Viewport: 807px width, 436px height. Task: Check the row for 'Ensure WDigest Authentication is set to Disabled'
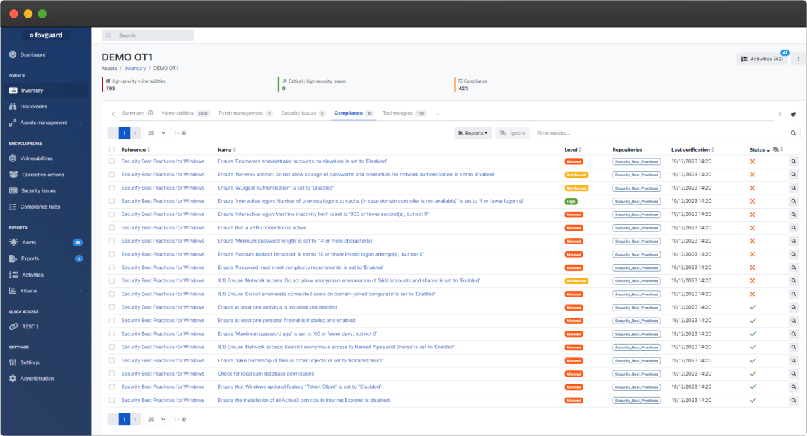pyautogui.click(x=112, y=188)
